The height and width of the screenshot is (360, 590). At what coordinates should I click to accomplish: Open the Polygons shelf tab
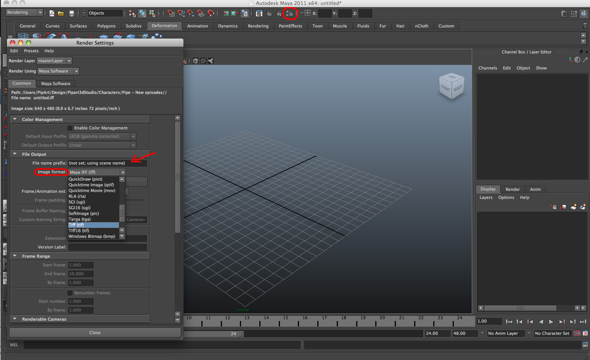coord(106,26)
